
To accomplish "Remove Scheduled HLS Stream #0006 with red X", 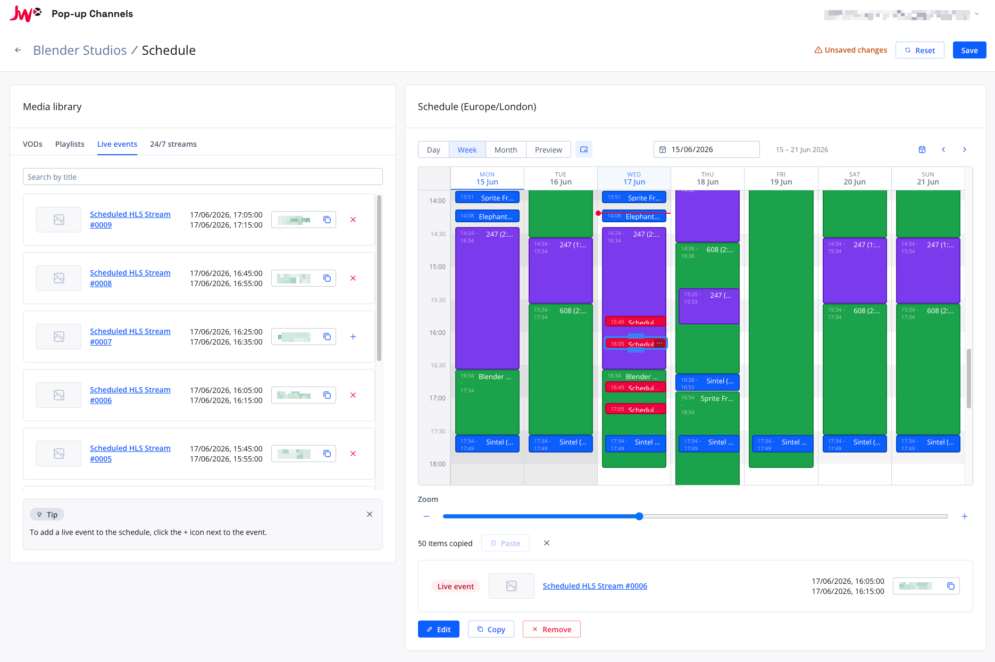I will pos(353,395).
